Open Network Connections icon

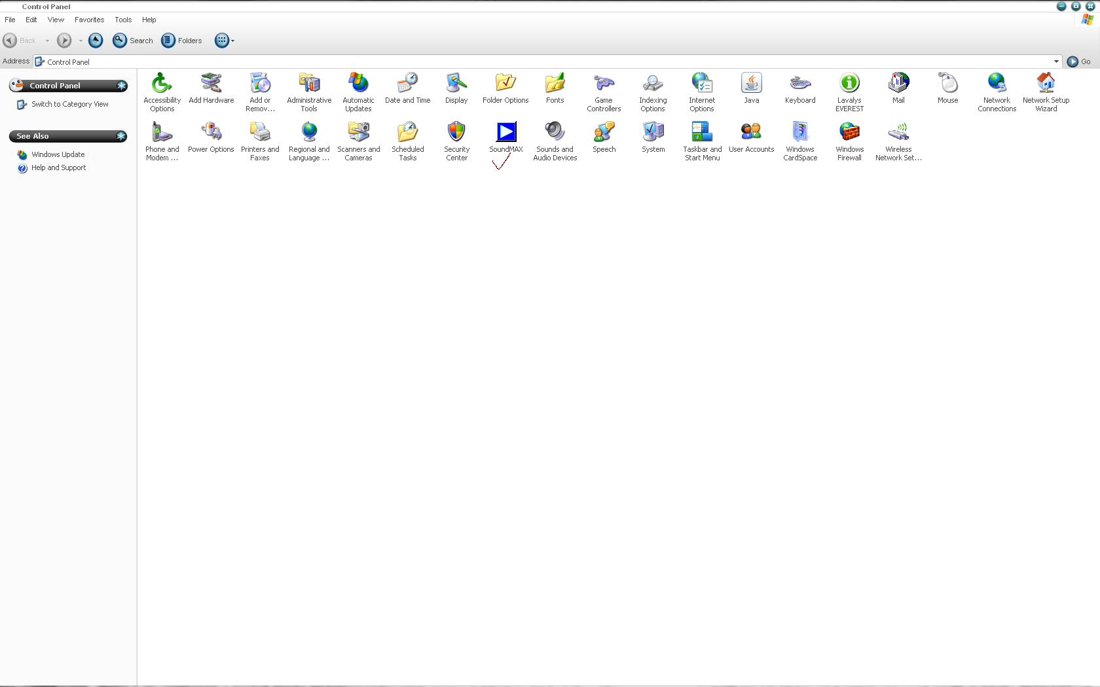coord(997,83)
